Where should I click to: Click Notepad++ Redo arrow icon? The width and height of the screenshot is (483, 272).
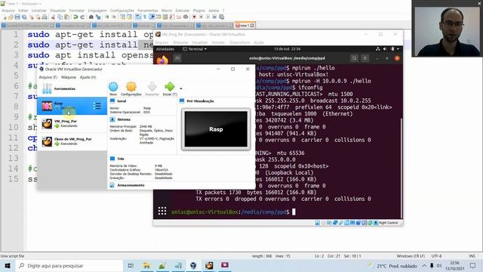pos(82,17)
